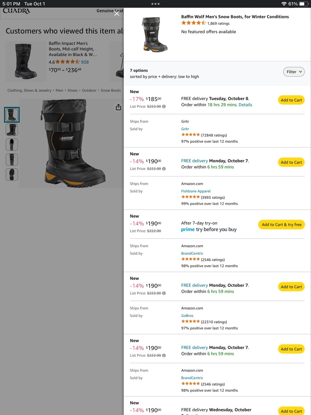Select the first boot thumbnail image
Viewport: 311px width, 415px height.
(x=12, y=115)
